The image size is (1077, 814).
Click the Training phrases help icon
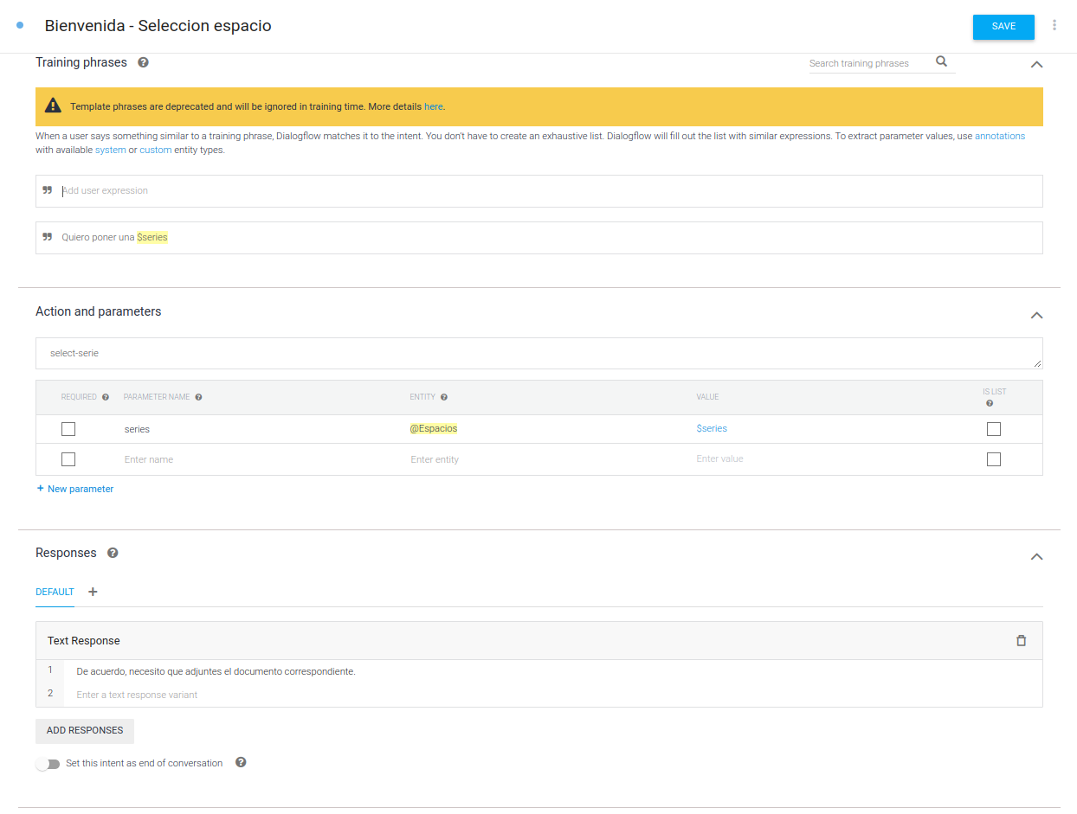[143, 62]
